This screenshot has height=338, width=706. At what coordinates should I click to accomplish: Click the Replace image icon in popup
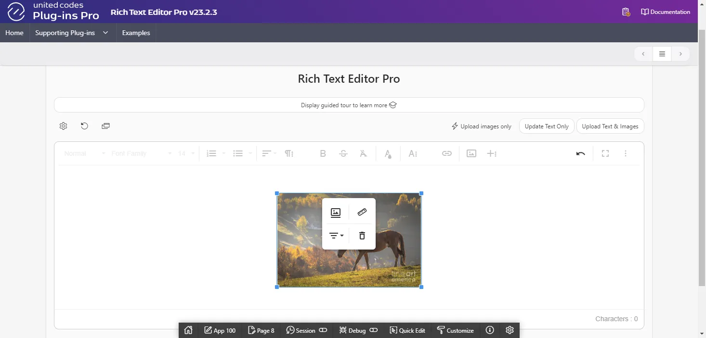(336, 213)
